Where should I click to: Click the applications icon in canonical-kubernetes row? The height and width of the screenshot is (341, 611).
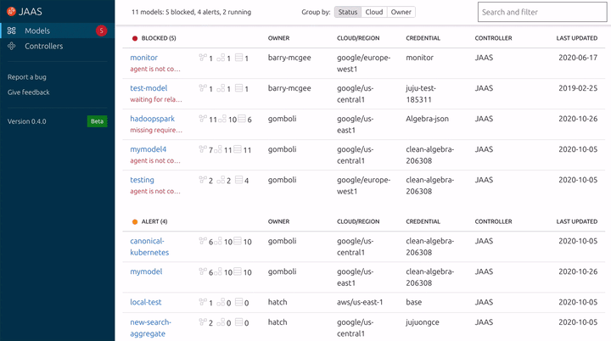[x=203, y=240]
